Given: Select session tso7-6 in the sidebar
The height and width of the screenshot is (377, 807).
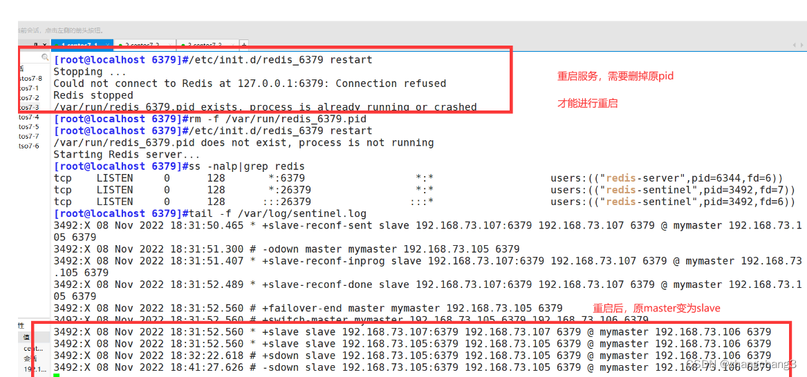Looking at the screenshot, I should tap(29, 146).
